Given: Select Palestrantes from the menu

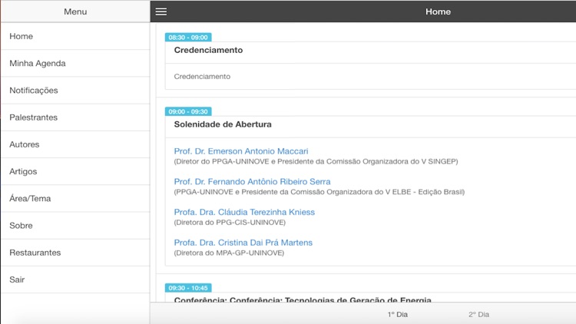Looking at the screenshot, I should (75, 117).
